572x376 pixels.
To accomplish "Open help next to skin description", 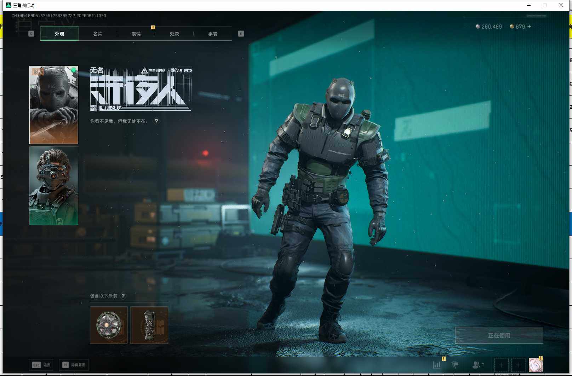I will [x=156, y=121].
